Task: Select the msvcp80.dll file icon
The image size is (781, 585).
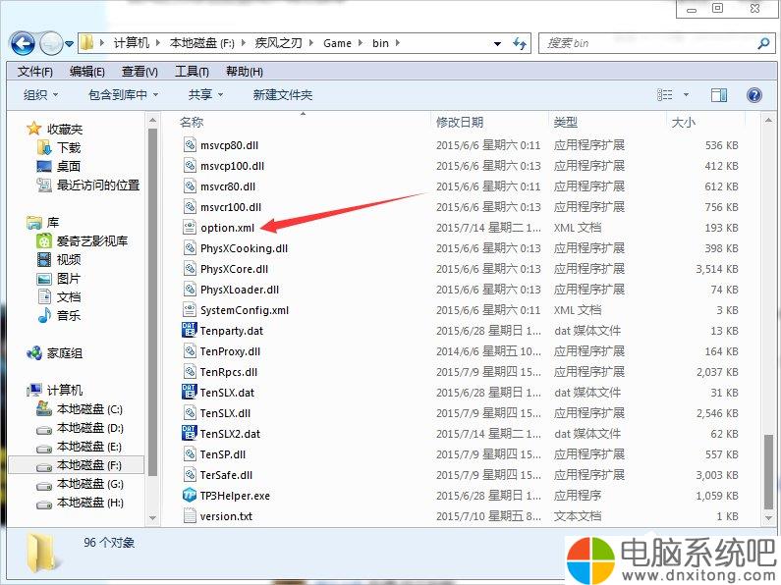Action: click(190, 144)
